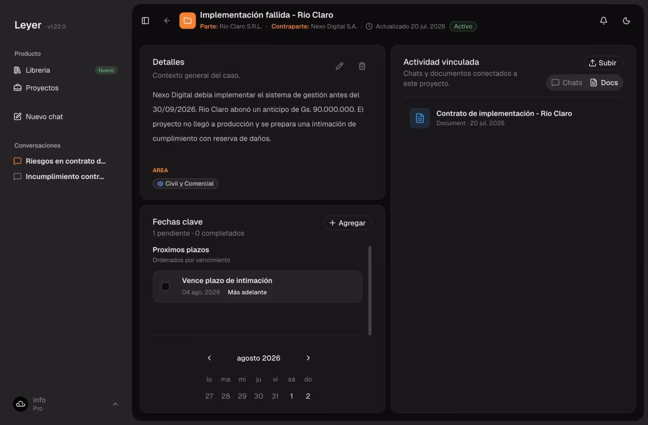Click the Civil y Comercial area tag
Viewport: 648px width, 425px height.
point(186,184)
